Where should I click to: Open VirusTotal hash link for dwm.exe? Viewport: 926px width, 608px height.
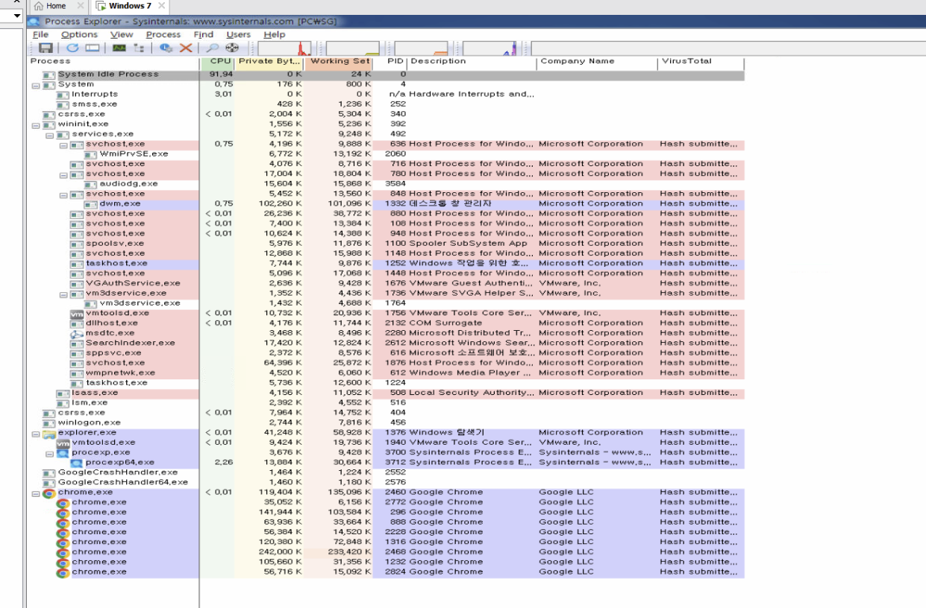(698, 204)
